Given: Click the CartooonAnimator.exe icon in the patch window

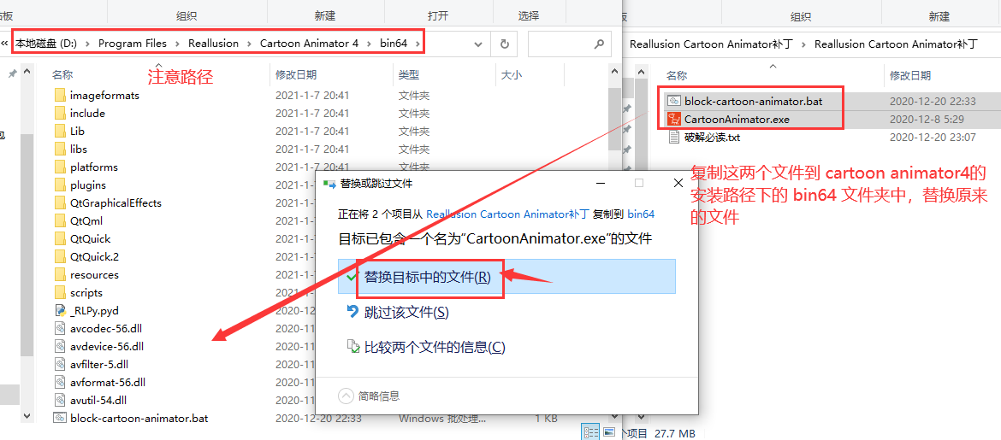Looking at the screenshot, I should (673, 119).
